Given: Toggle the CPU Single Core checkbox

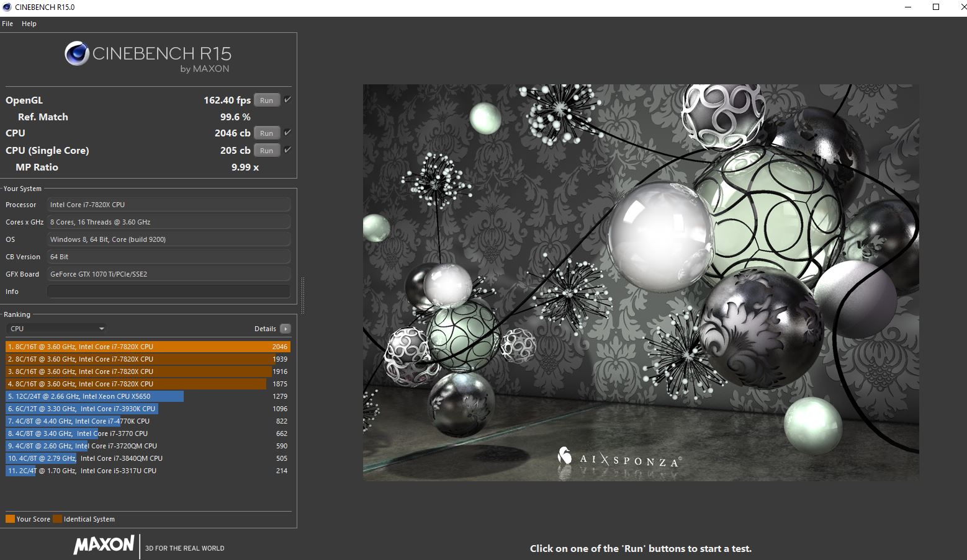Looking at the screenshot, I should pyautogui.click(x=287, y=150).
